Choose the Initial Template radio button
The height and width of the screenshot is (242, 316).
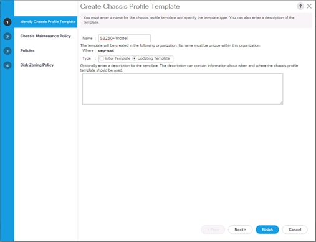tap(102, 58)
